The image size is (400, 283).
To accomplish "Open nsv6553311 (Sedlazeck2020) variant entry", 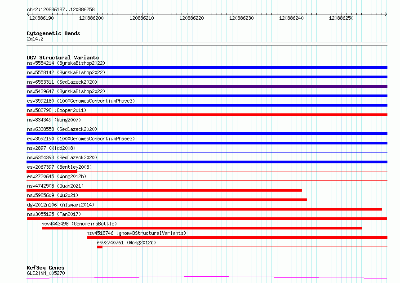I will (x=62, y=82).
